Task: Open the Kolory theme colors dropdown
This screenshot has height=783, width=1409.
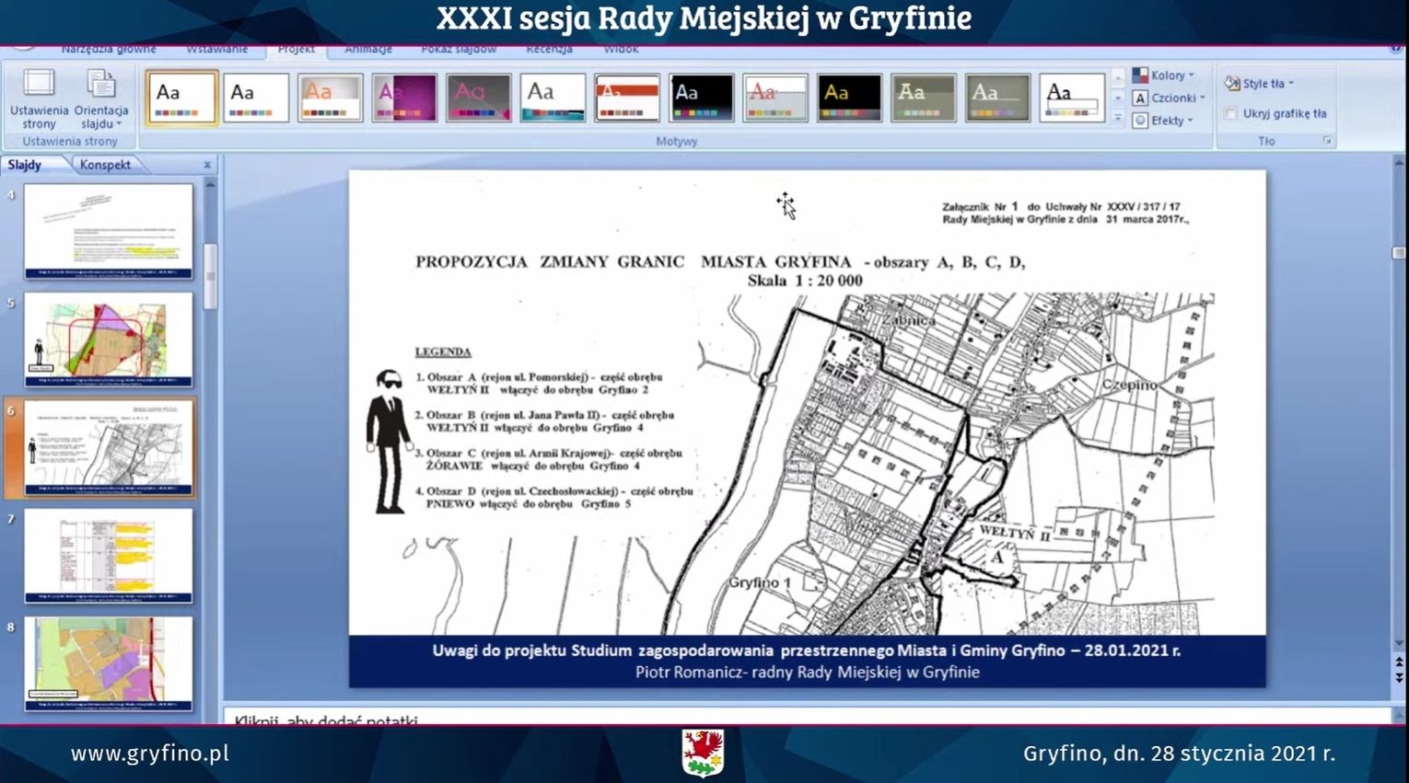Action: (x=1164, y=75)
